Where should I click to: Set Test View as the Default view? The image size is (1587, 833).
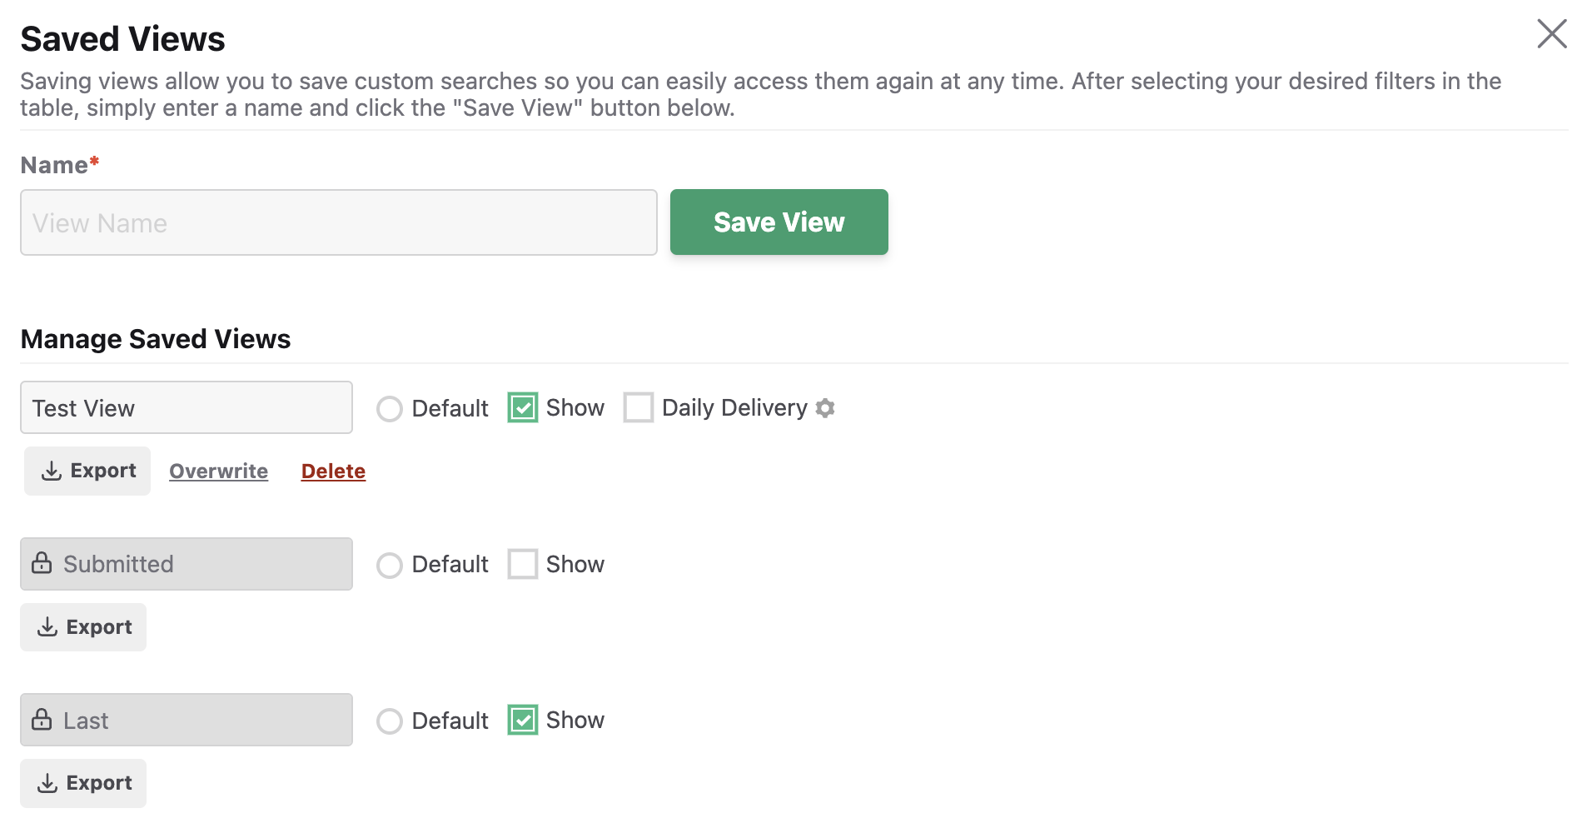click(x=389, y=409)
